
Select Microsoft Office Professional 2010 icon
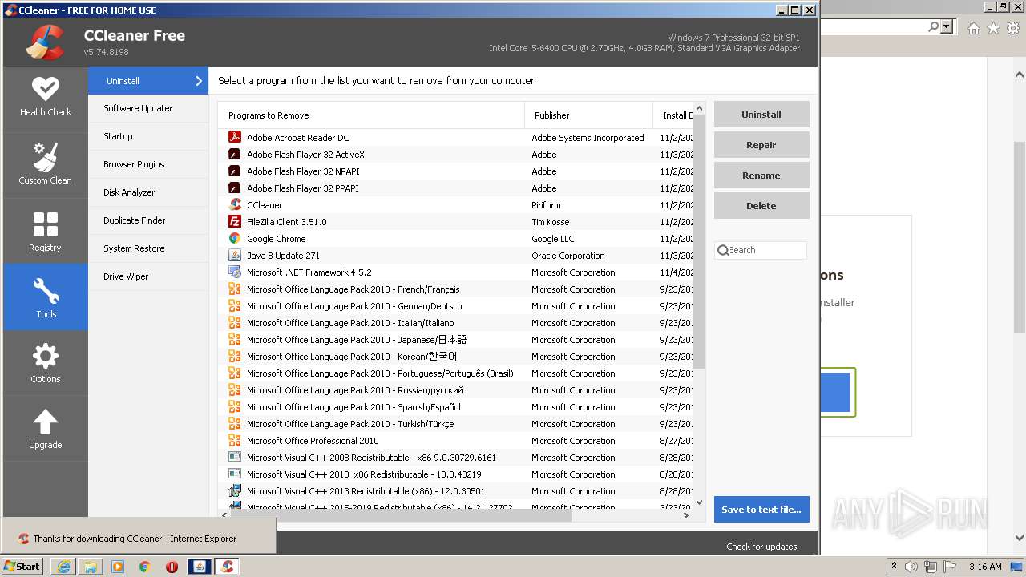point(235,440)
